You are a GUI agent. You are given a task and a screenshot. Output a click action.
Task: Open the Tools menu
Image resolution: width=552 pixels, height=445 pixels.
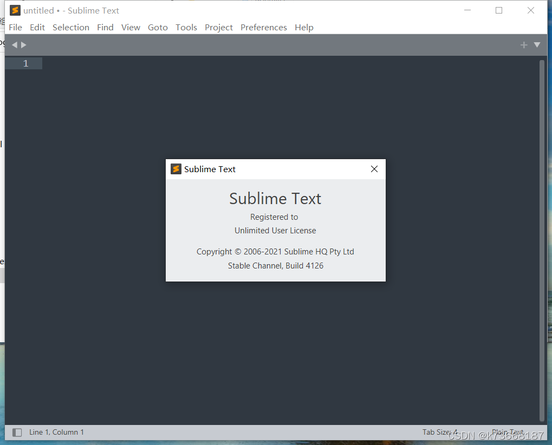click(186, 28)
